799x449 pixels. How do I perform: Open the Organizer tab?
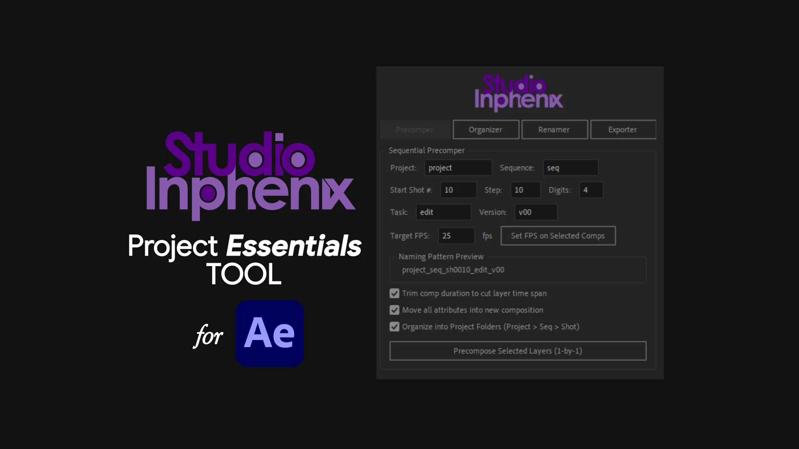click(x=486, y=130)
